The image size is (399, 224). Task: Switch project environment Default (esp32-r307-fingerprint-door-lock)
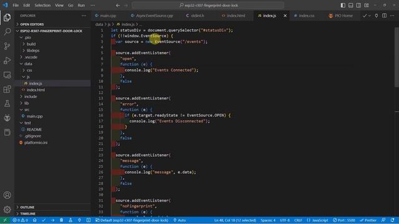pos(132,220)
